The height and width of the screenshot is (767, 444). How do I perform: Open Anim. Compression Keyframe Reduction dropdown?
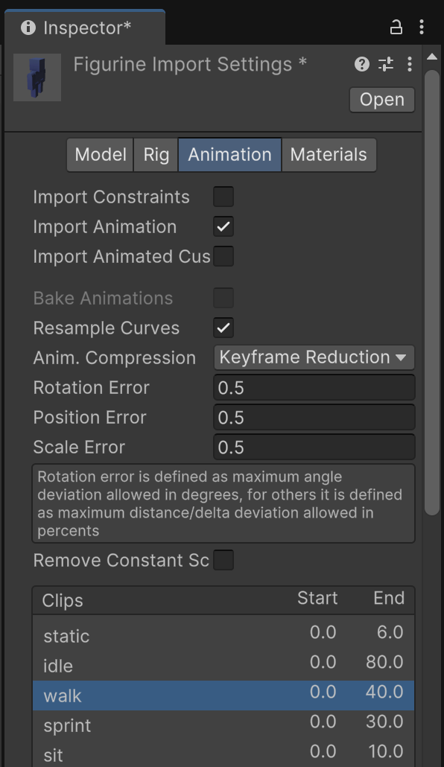(314, 357)
